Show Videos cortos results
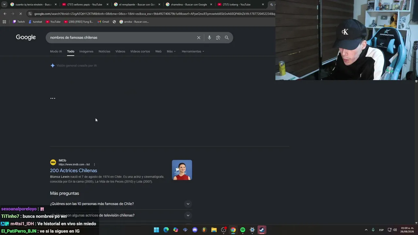Screen dimensions: 418x235 coord(140,51)
